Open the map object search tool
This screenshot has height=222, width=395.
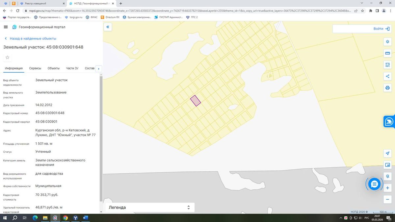(x=387, y=176)
